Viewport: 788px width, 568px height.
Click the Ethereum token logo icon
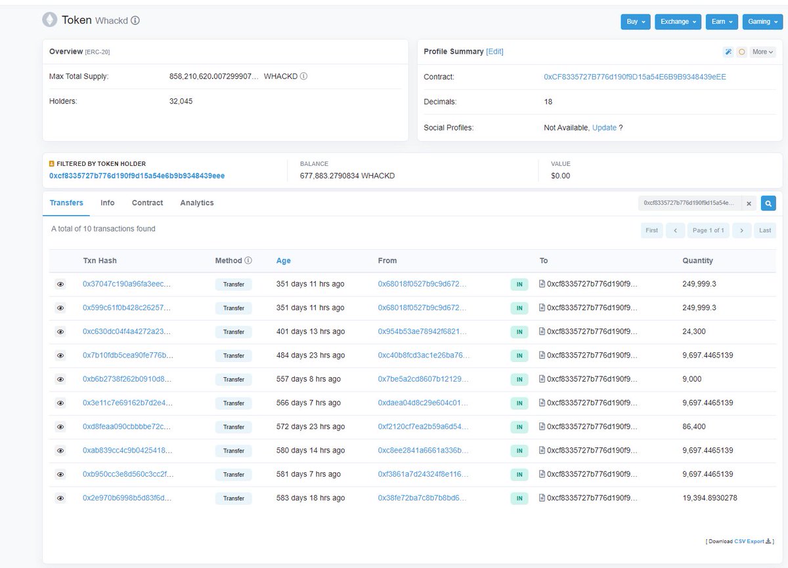(x=50, y=20)
